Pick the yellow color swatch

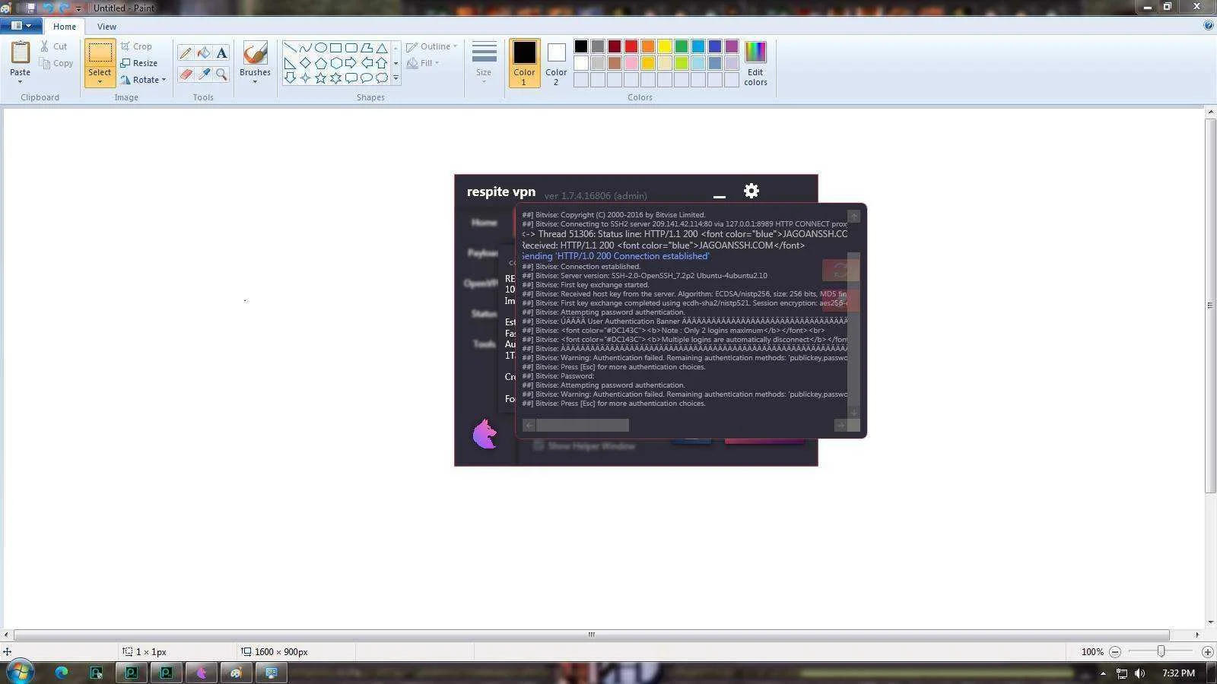pyautogui.click(x=665, y=47)
